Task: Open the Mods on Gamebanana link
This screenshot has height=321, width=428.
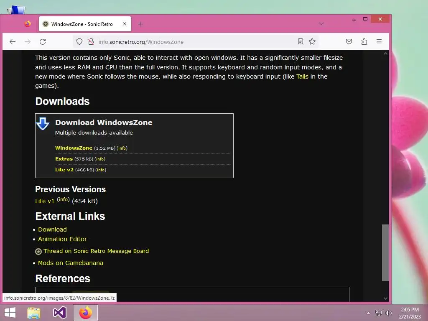Action: coord(71,263)
